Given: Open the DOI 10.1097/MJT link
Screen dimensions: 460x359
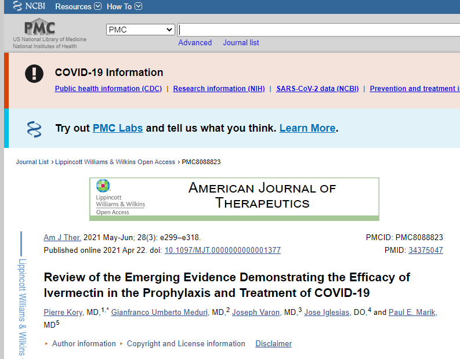Looking at the screenshot, I should (222, 251).
